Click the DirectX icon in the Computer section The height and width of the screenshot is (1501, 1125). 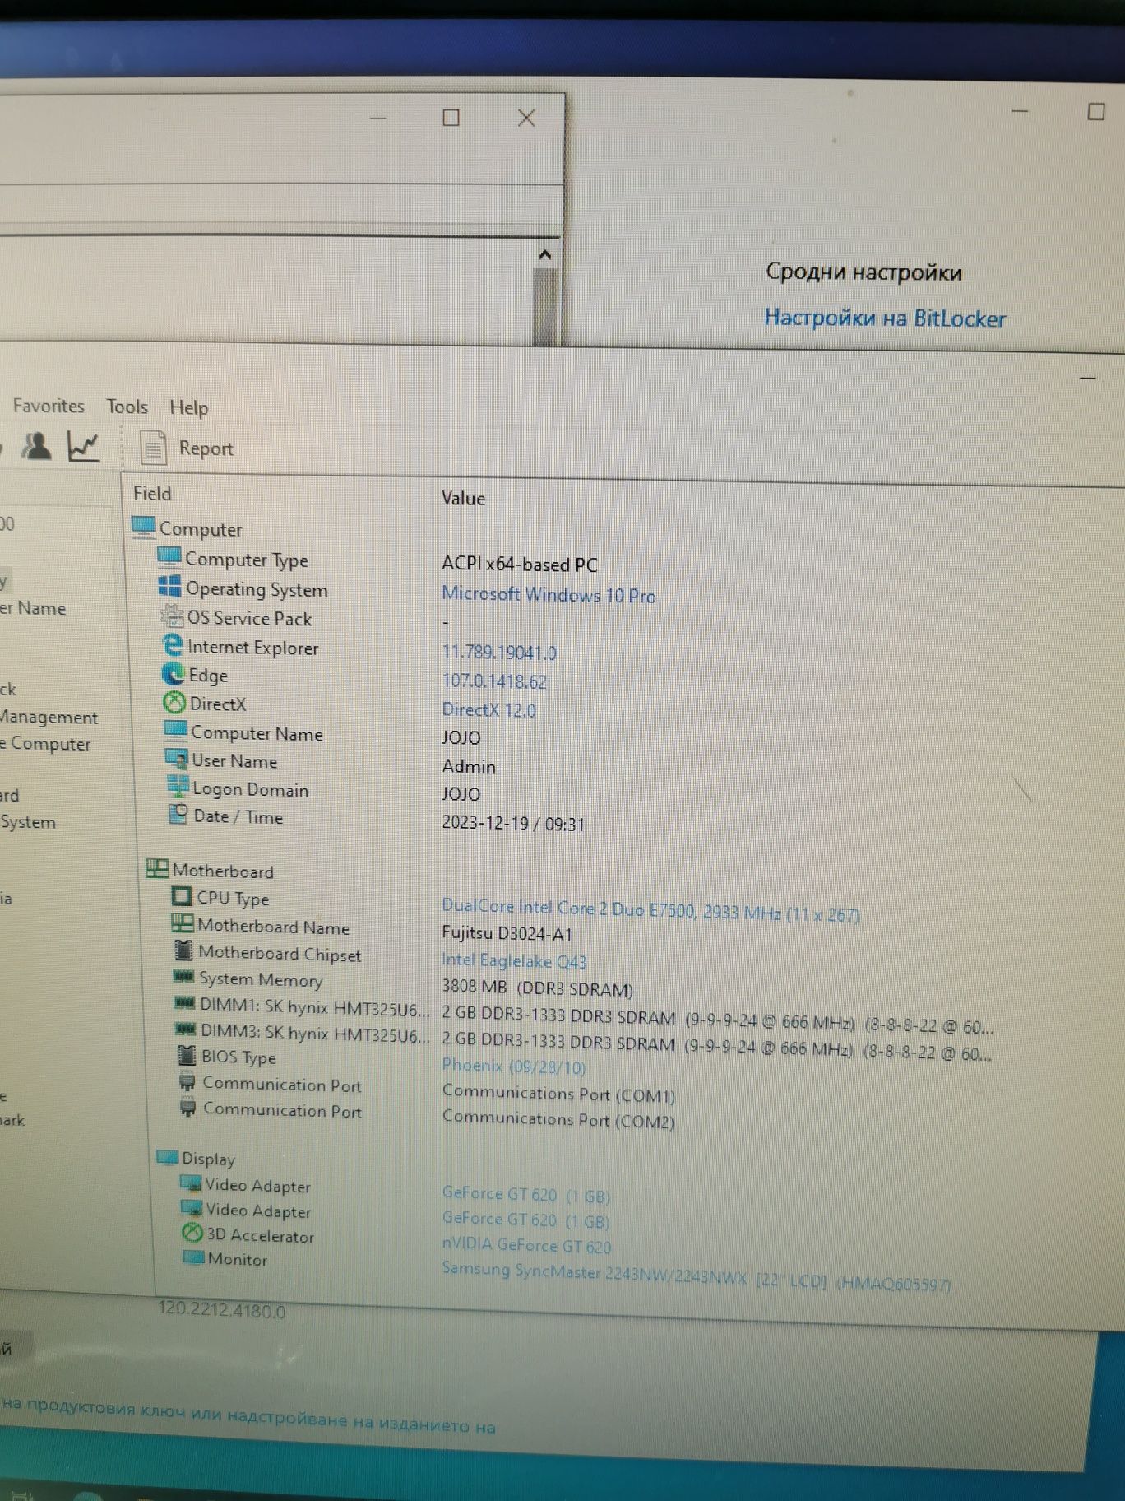click(174, 702)
